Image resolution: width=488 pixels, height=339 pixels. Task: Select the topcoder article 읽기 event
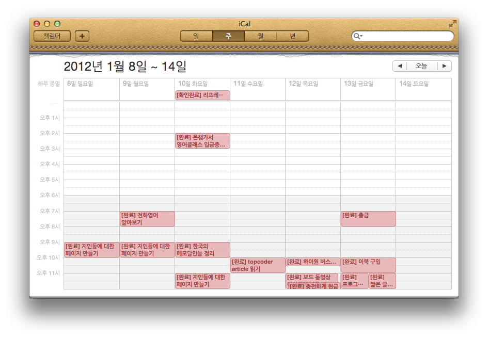click(x=258, y=265)
